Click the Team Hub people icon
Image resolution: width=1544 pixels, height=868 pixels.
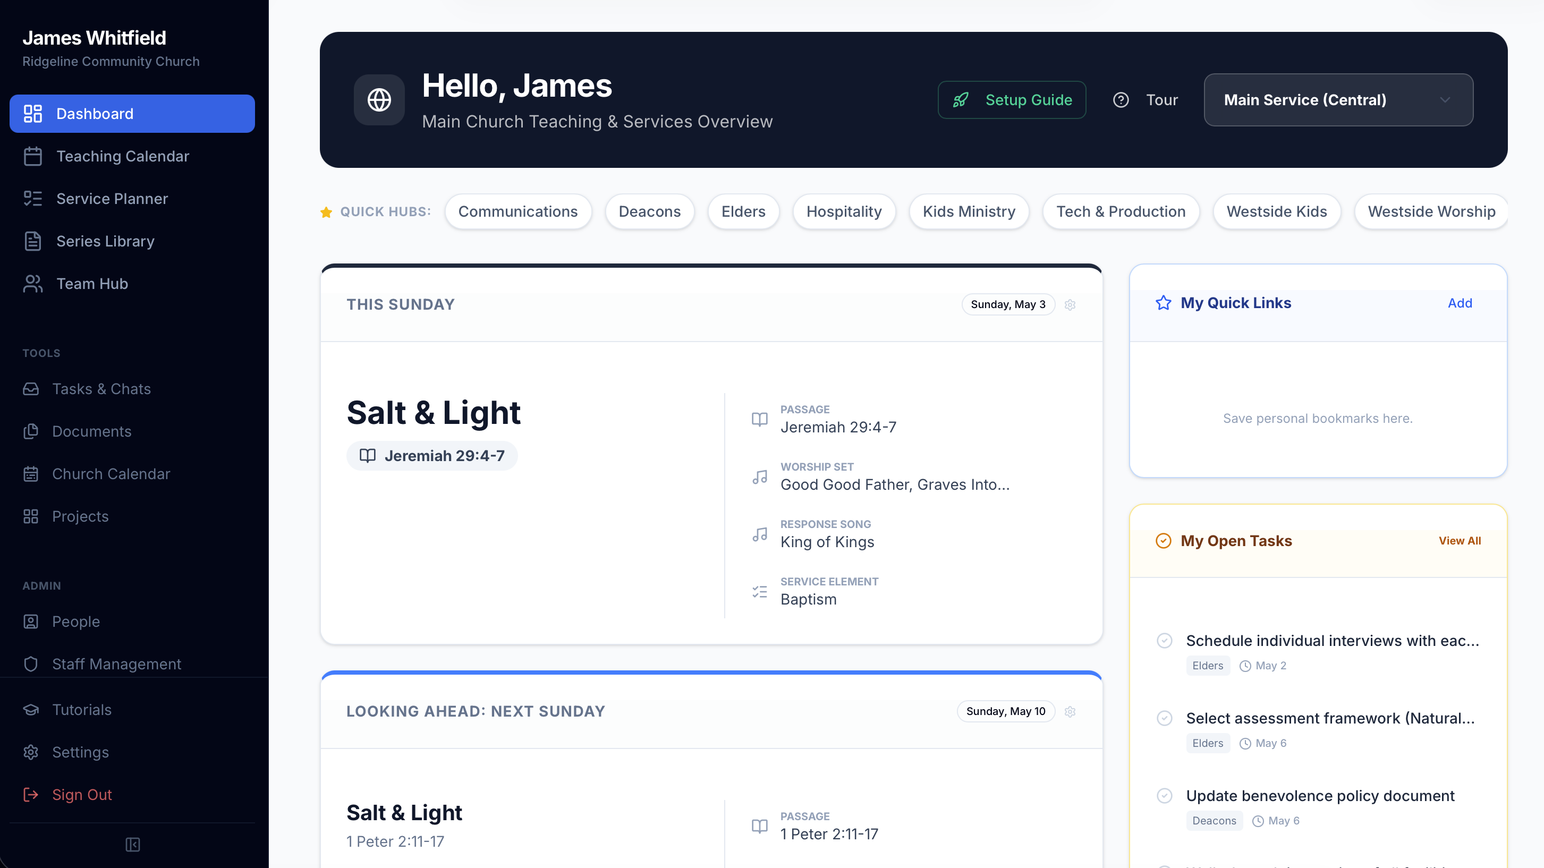[x=33, y=284]
